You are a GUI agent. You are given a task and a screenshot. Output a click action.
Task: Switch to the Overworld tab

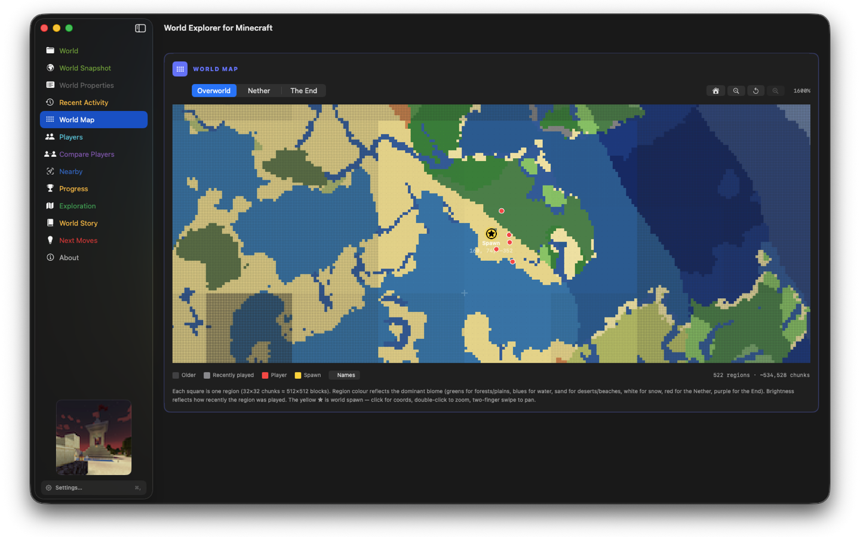point(214,91)
